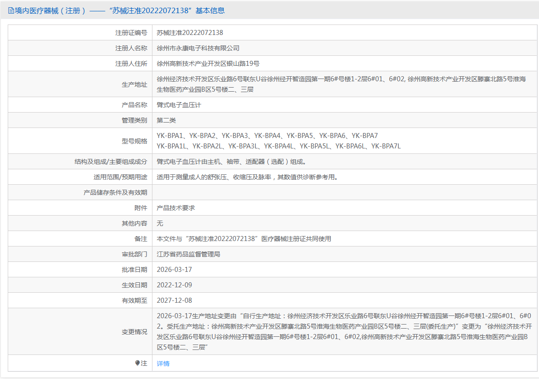The width and height of the screenshot is (539, 379).
Task: Click the 变更情况 label
Action: click(134, 332)
